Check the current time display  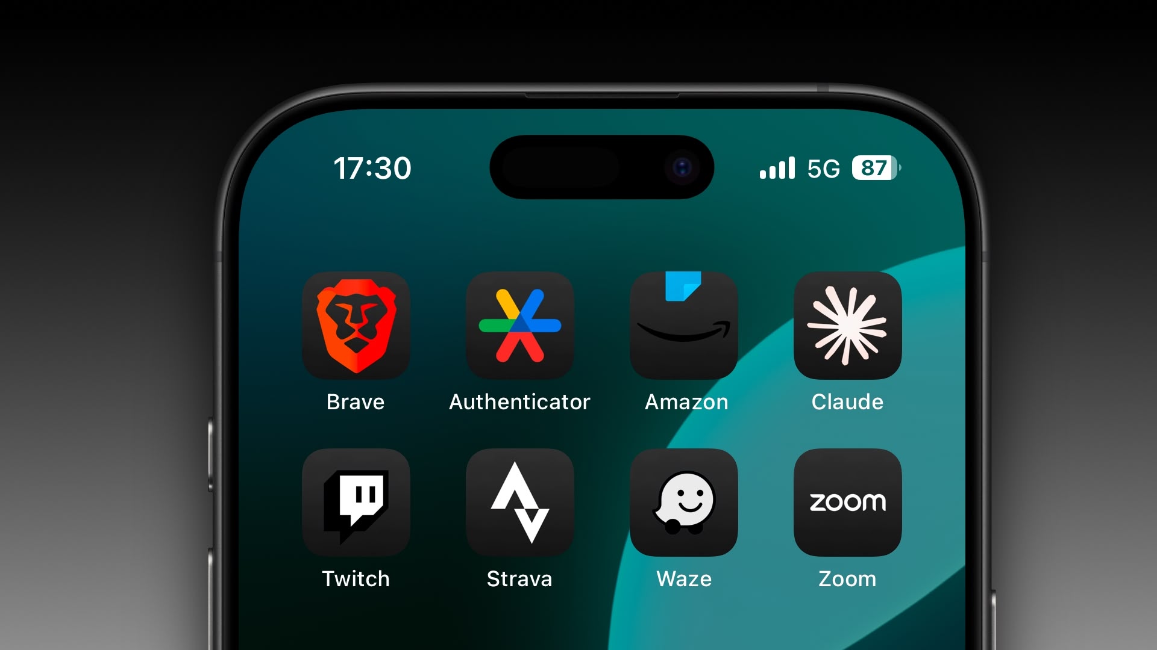372,167
